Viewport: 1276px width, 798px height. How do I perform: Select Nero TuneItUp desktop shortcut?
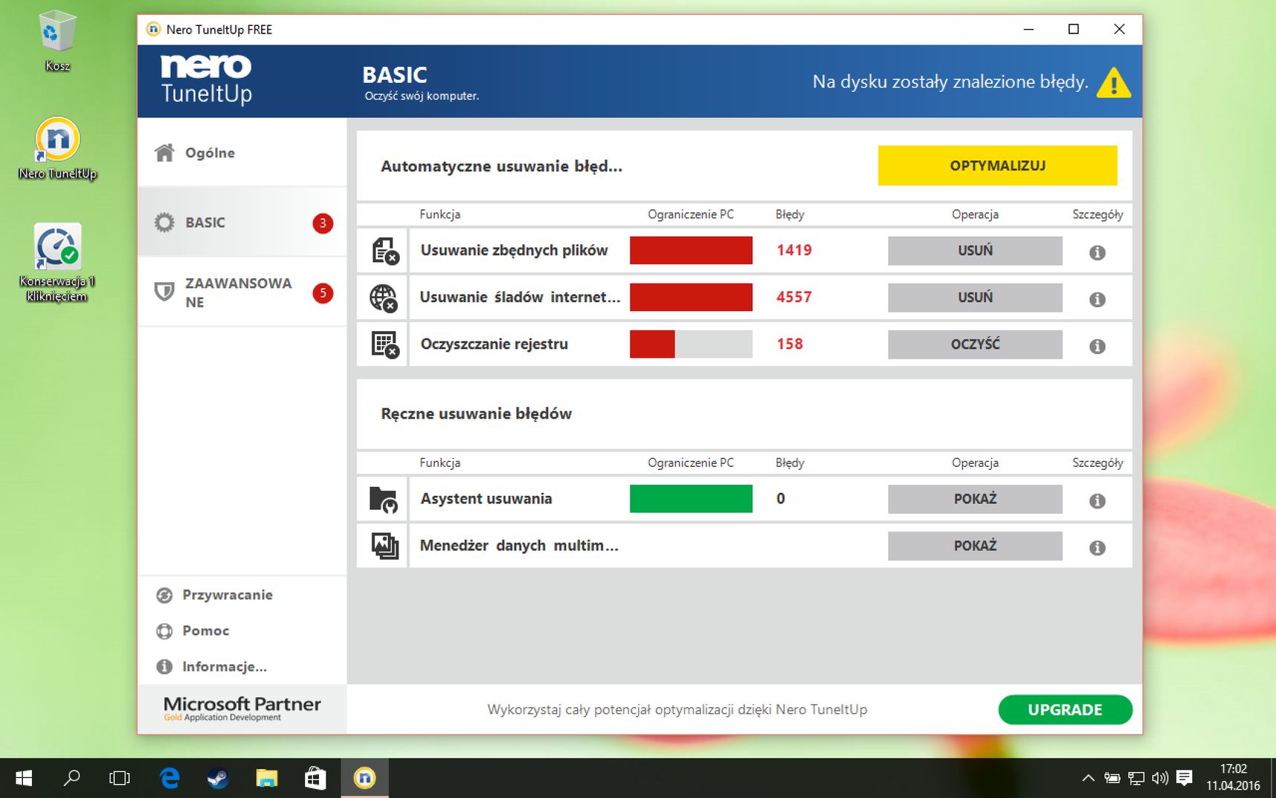[57, 148]
